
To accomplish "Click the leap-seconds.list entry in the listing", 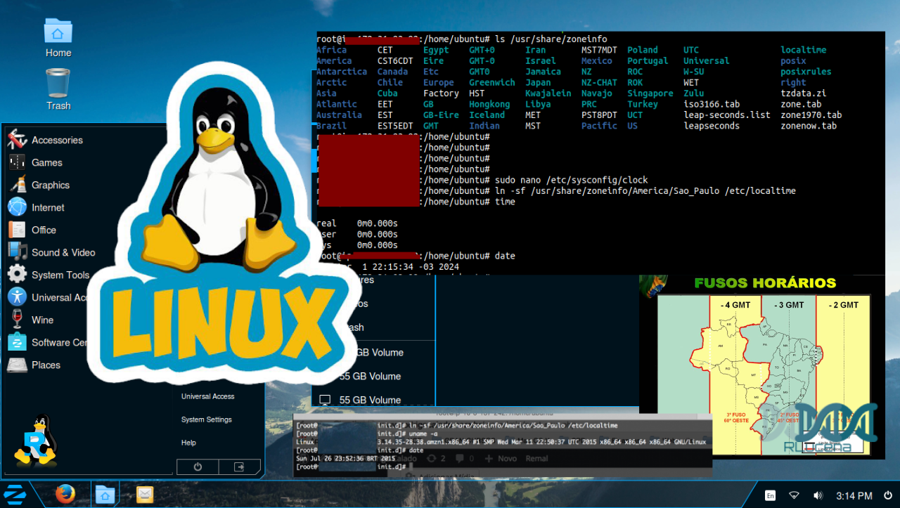I will [x=727, y=115].
